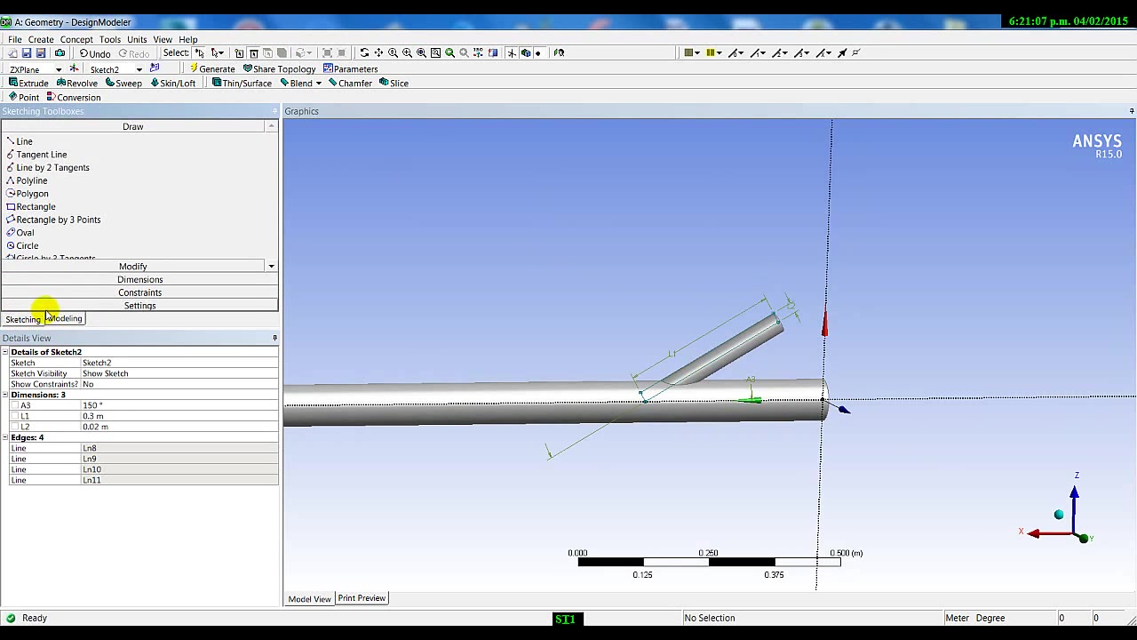Select the Circle draw tool
This screenshot has height=640, width=1137.
tap(22, 245)
